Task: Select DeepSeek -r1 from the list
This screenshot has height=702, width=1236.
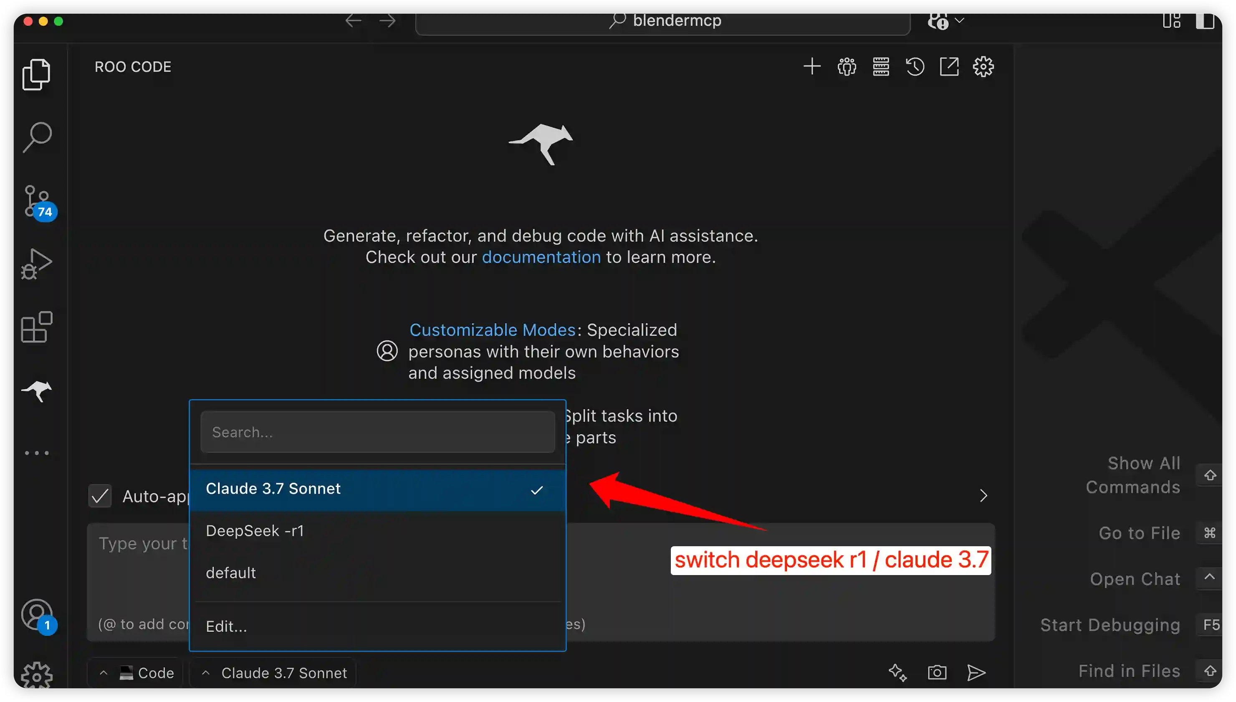Action: [x=255, y=531]
